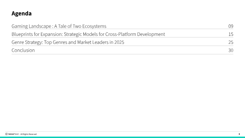This screenshot has height=138, width=245.
Task: Open the Blueprints for Expansion agenda entry
Action: (88, 34)
